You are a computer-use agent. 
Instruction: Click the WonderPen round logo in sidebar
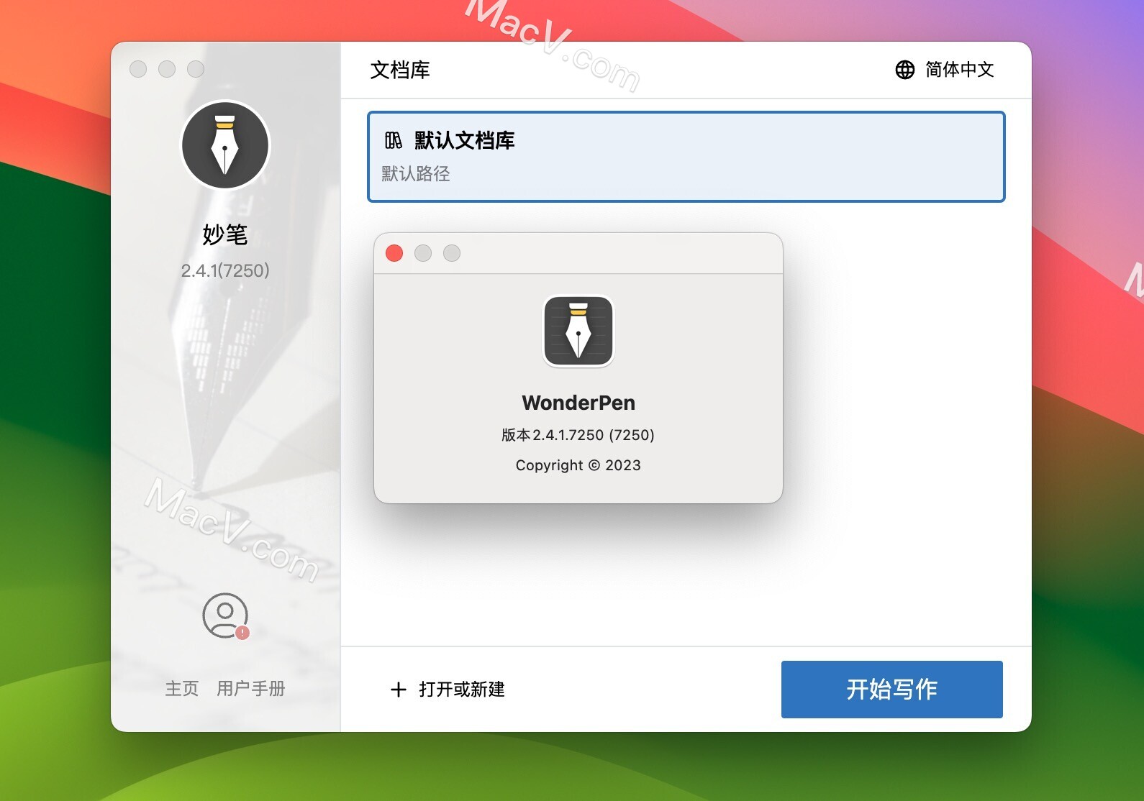point(225,145)
